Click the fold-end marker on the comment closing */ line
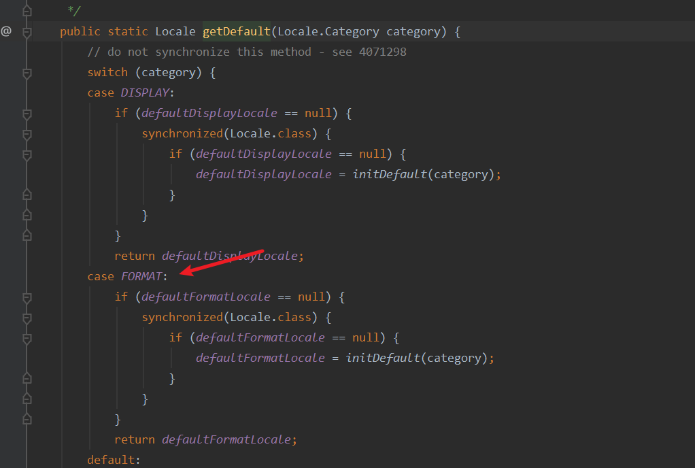Screen dimensions: 695x468 click(x=27, y=11)
